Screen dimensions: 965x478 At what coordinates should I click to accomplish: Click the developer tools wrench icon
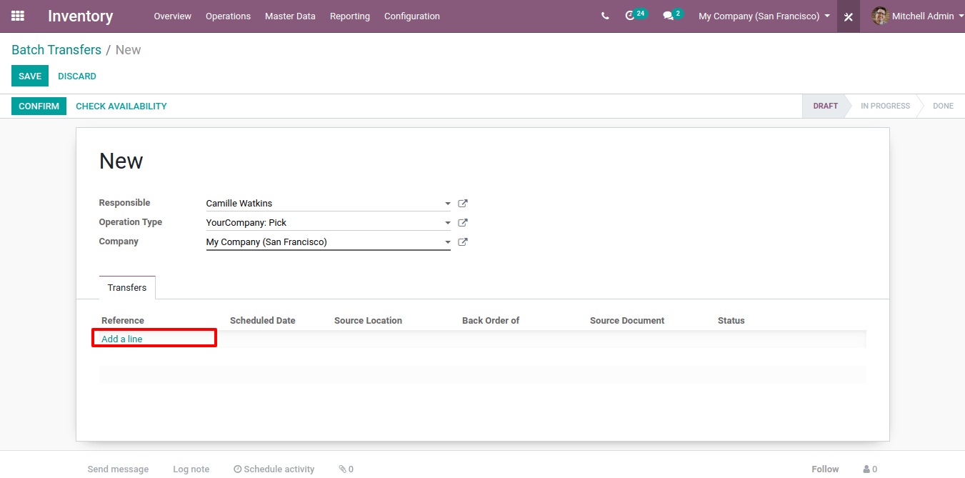[x=848, y=16]
